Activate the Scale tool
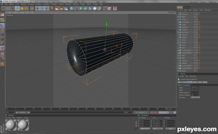 [x=22, y=8]
